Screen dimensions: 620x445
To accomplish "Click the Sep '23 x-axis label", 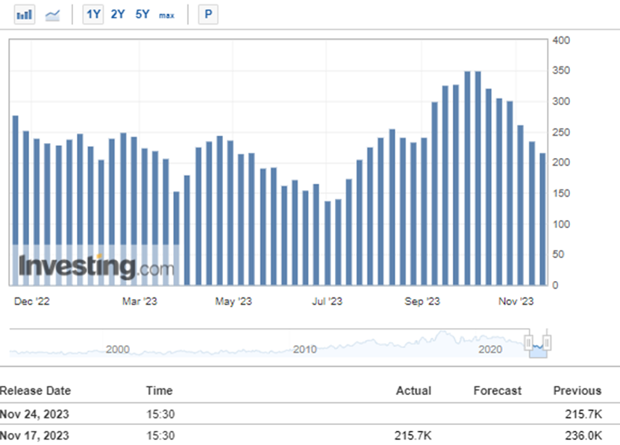I will (422, 302).
